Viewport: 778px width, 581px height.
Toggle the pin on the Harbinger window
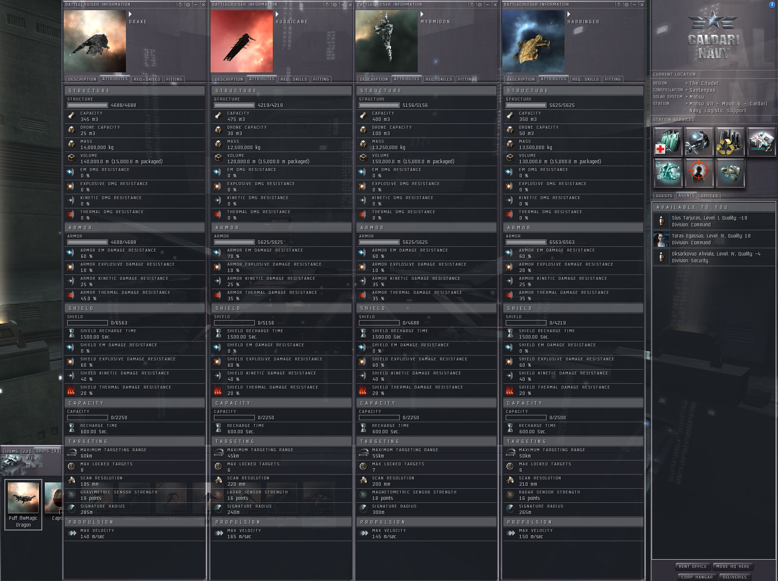click(627, 4)
